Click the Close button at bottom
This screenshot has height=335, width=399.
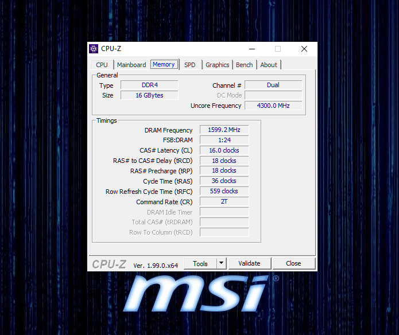[293, 263]
